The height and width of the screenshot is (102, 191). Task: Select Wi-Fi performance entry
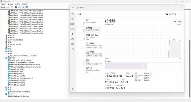click(89, 62)
